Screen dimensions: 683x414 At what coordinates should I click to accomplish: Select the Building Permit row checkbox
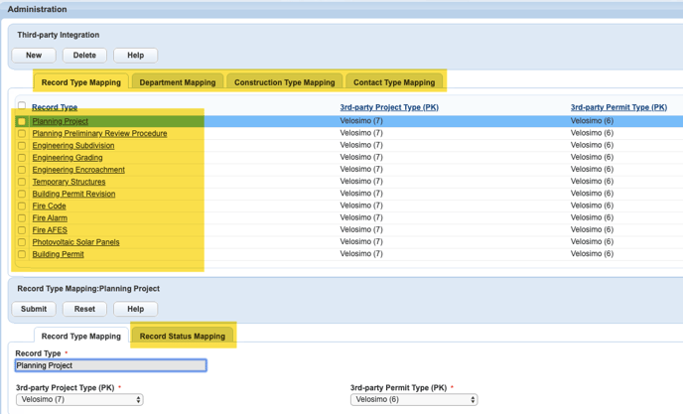22,254
